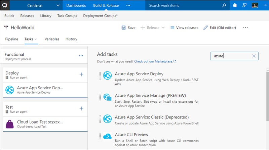
Task: Click the Release button
Action: click(150, 28)
